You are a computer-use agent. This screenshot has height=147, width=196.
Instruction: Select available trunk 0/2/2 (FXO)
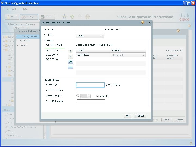point(52,55)
